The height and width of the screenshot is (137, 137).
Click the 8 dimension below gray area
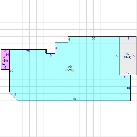pos(125,77)
